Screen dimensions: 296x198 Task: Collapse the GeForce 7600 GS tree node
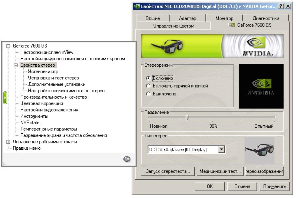click(x=8, y=46)
